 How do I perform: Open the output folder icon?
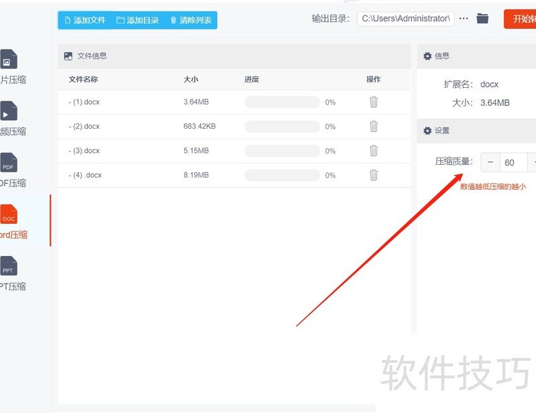pos(482,19)
